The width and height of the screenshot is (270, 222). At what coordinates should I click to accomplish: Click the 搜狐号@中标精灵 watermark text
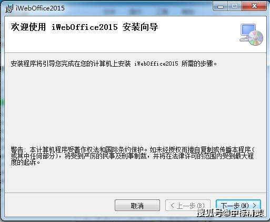[x=231, y=213]
